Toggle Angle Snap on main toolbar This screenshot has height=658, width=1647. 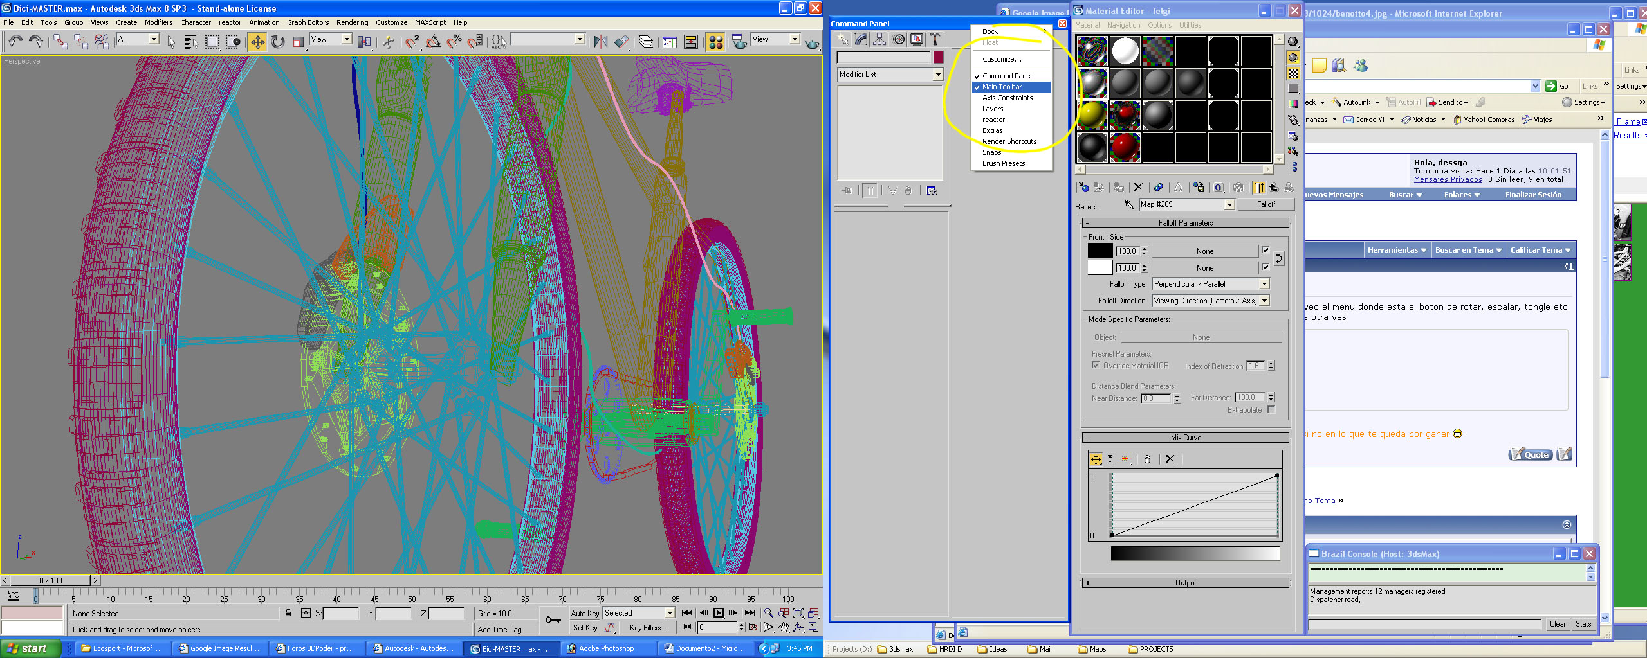(433, 42)
